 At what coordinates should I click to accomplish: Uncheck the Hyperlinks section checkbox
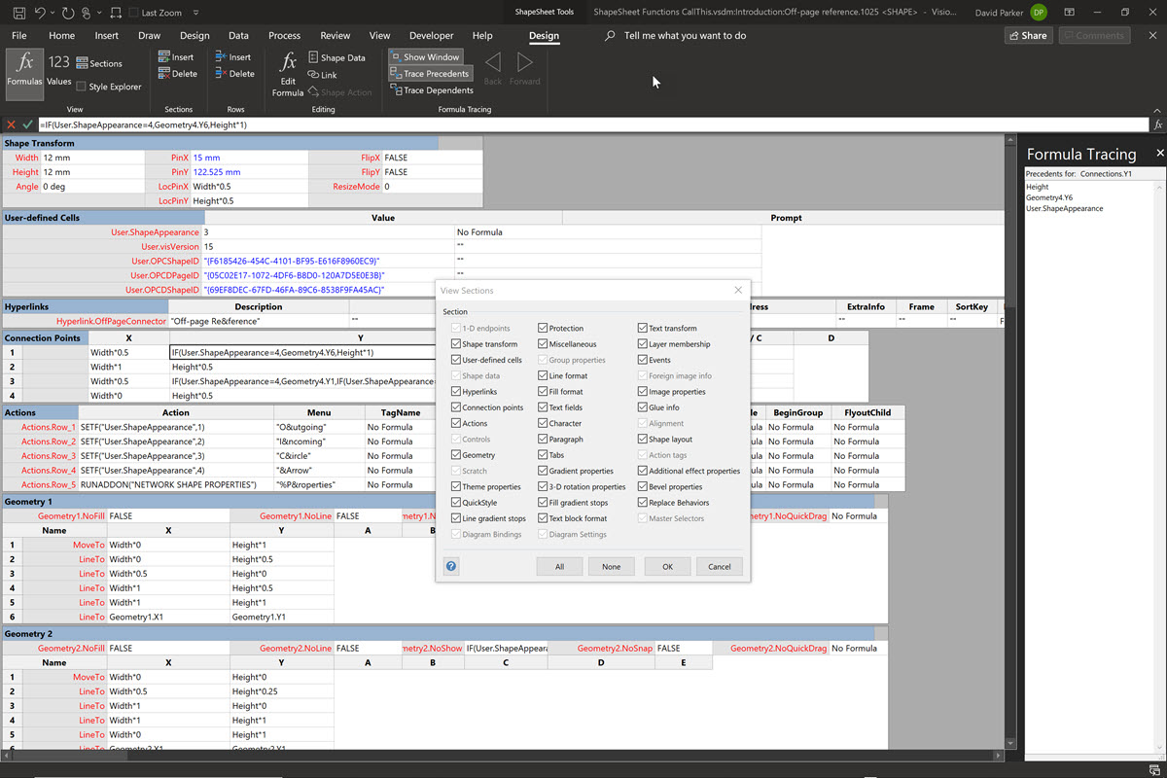[x=456, y=392]
